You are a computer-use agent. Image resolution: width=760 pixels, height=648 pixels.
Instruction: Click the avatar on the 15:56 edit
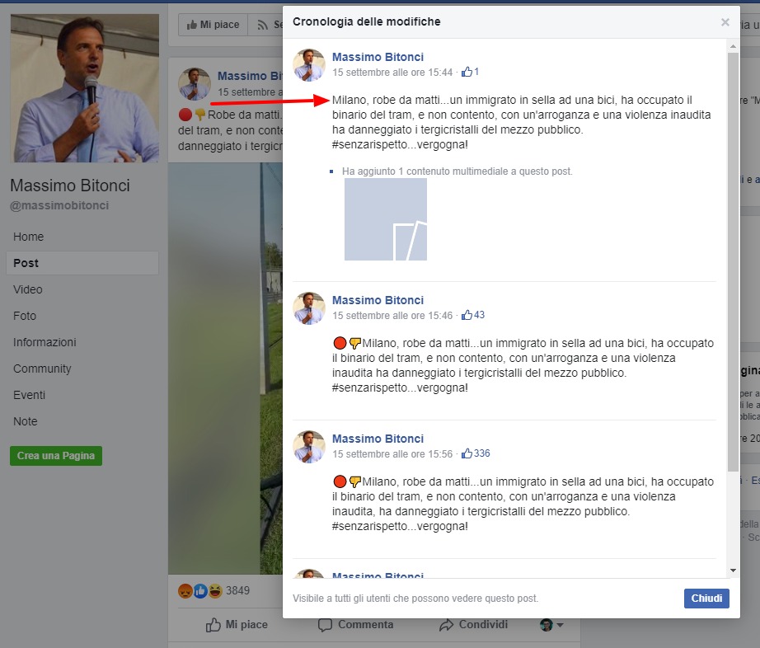[x=309, y=447]
